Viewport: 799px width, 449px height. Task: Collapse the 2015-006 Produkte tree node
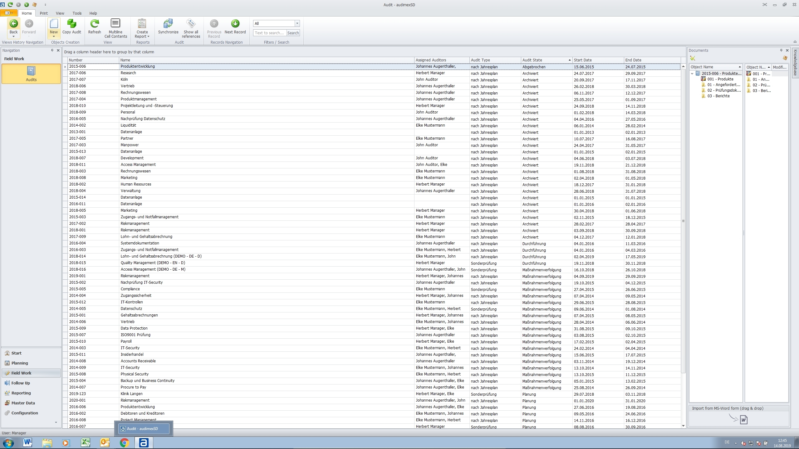(x=692, y=74)
